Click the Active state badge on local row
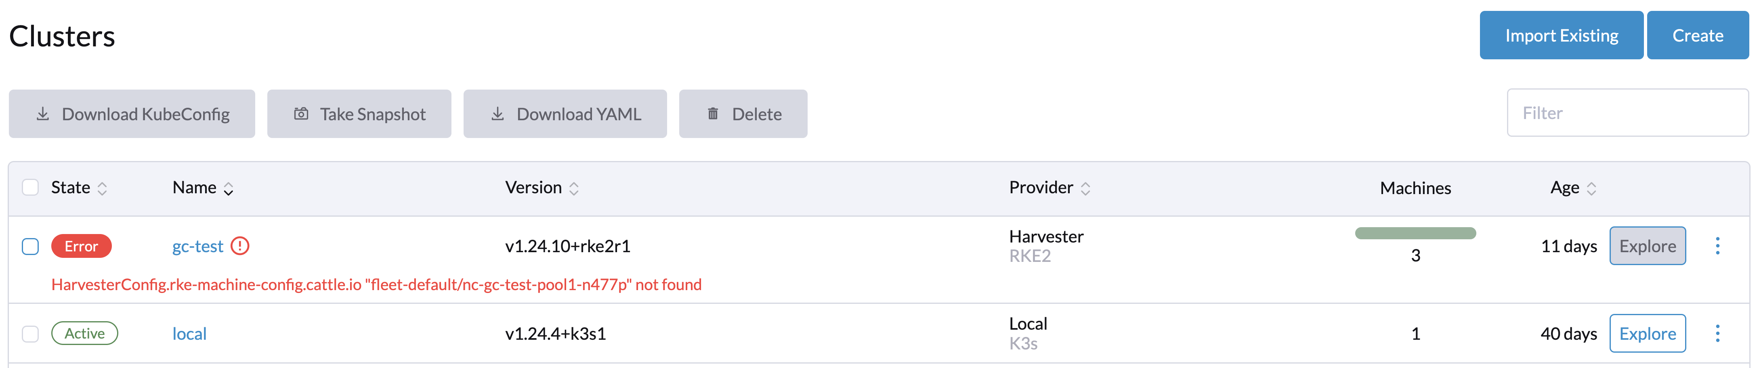 85,333
